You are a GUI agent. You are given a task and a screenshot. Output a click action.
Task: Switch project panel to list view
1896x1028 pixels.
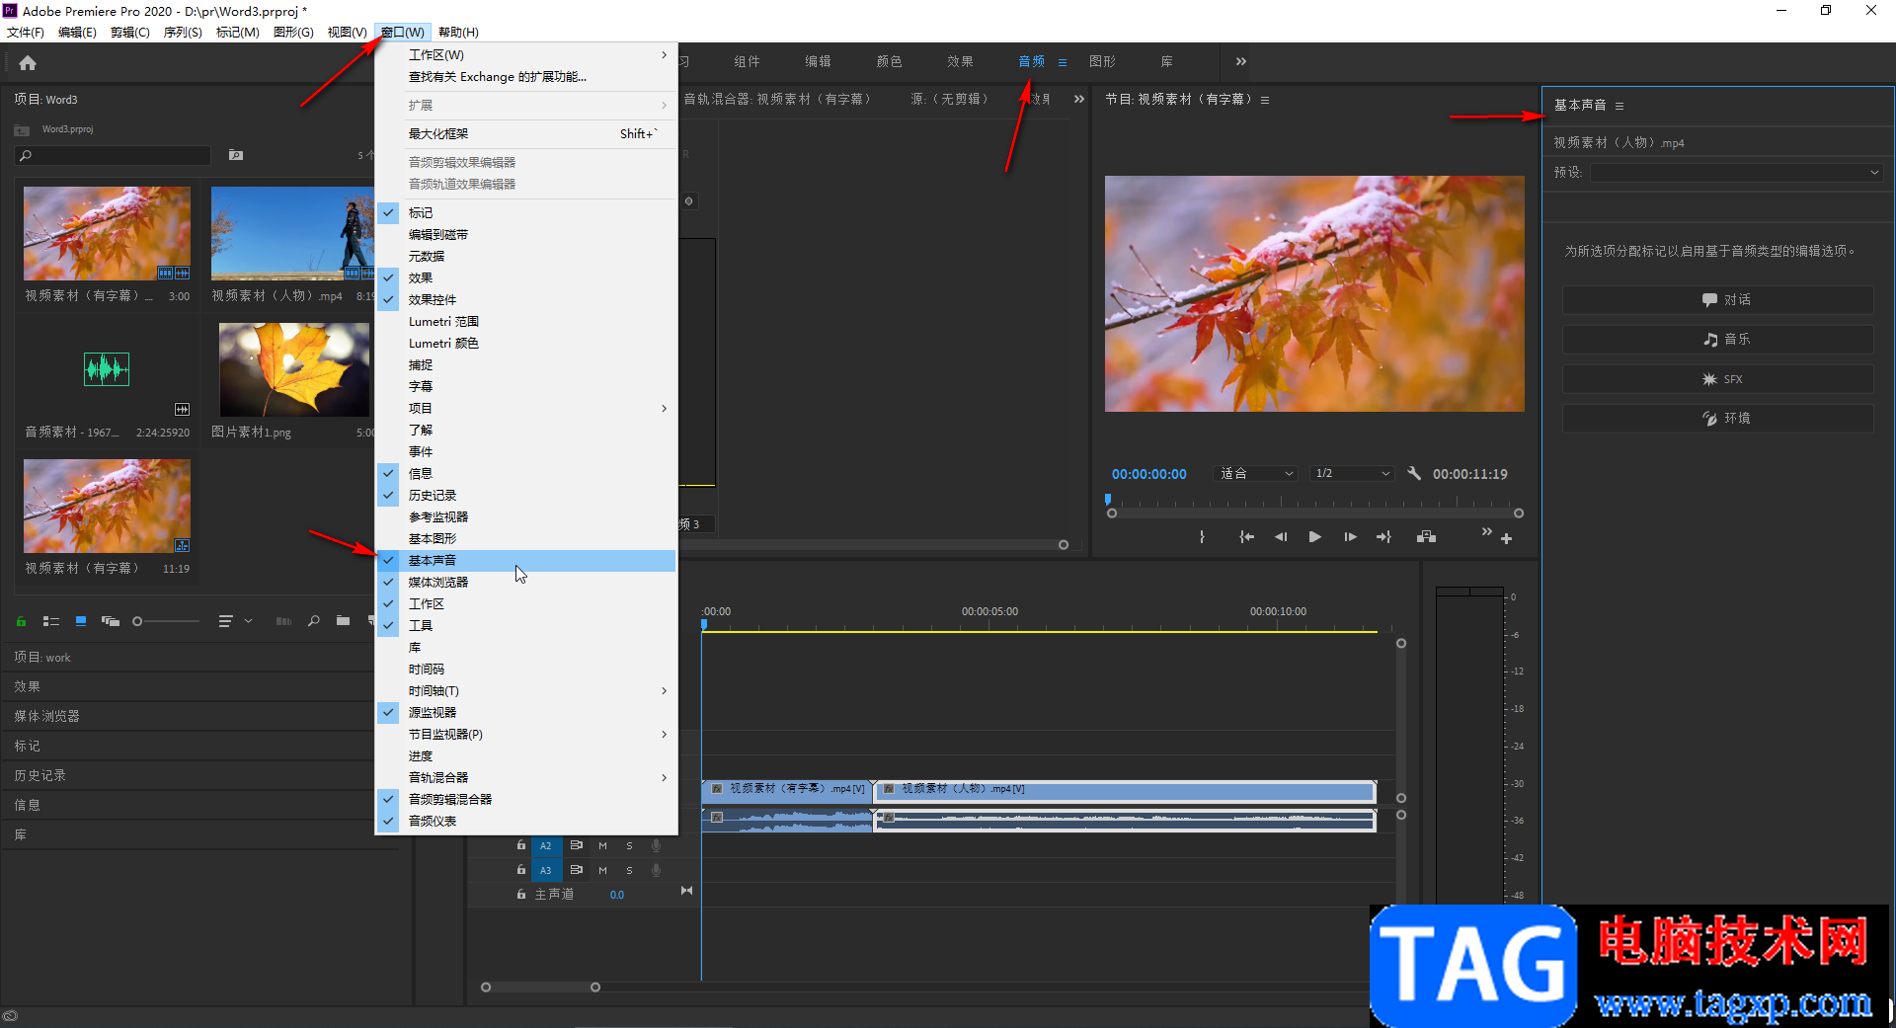coord(51,621)
